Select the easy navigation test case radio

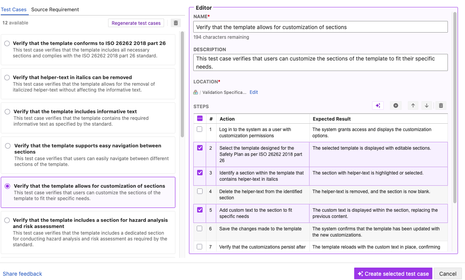(8, 146)
